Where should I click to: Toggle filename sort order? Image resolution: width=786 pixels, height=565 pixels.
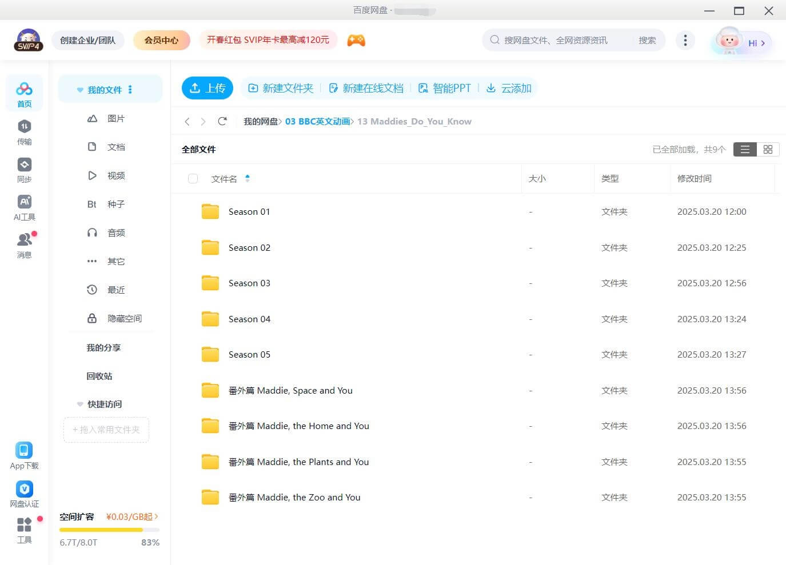point(248,178)
